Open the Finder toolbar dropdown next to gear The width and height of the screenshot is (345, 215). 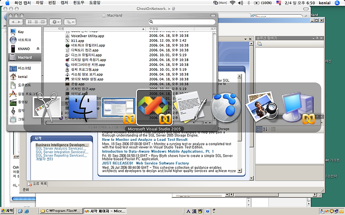click(70, 21)
